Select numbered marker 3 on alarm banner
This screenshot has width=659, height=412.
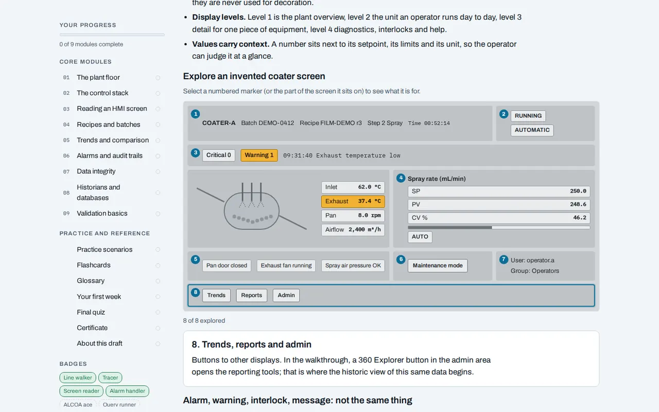pos(195,153)
